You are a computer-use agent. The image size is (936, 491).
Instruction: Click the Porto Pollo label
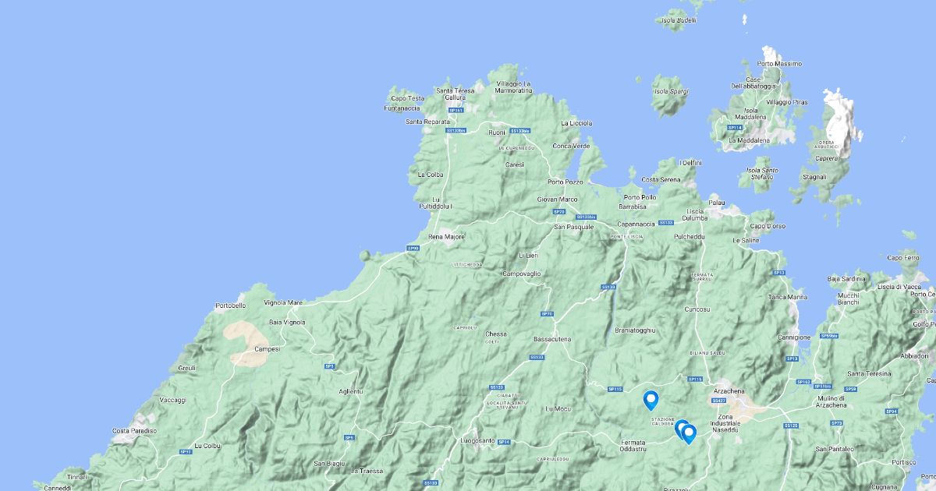640,198
